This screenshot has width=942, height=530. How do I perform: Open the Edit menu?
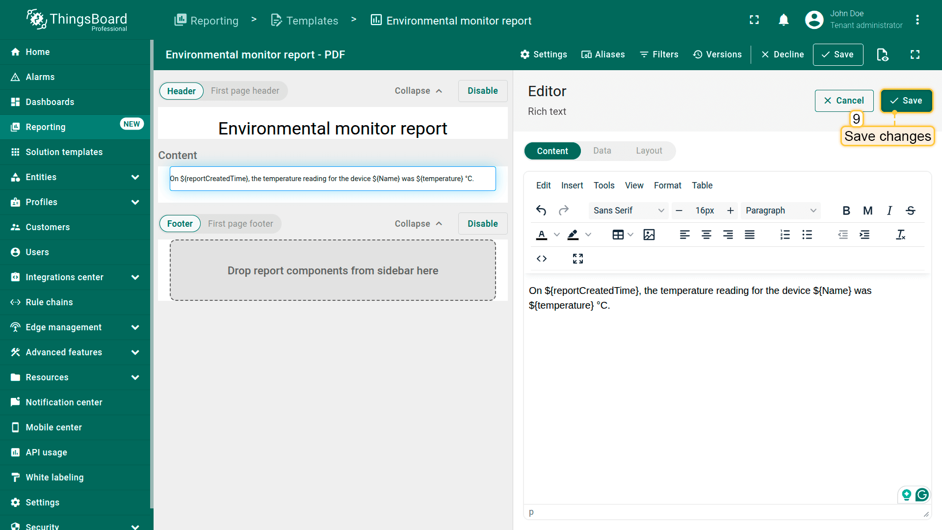coord(543,185)
